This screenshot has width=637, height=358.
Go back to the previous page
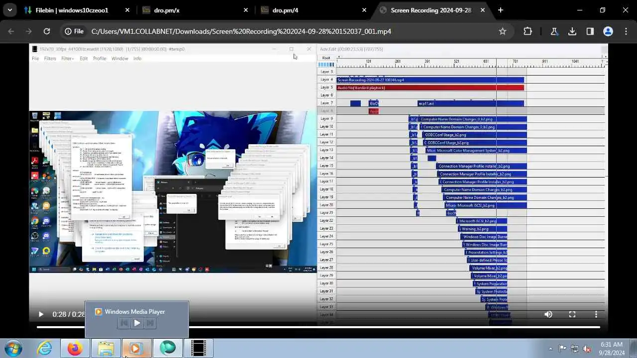(11, 31)
